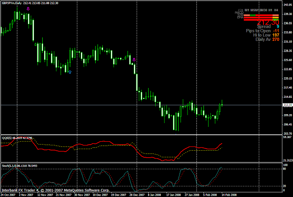Click the orange H4 cell in signal bars

point(276,17)
